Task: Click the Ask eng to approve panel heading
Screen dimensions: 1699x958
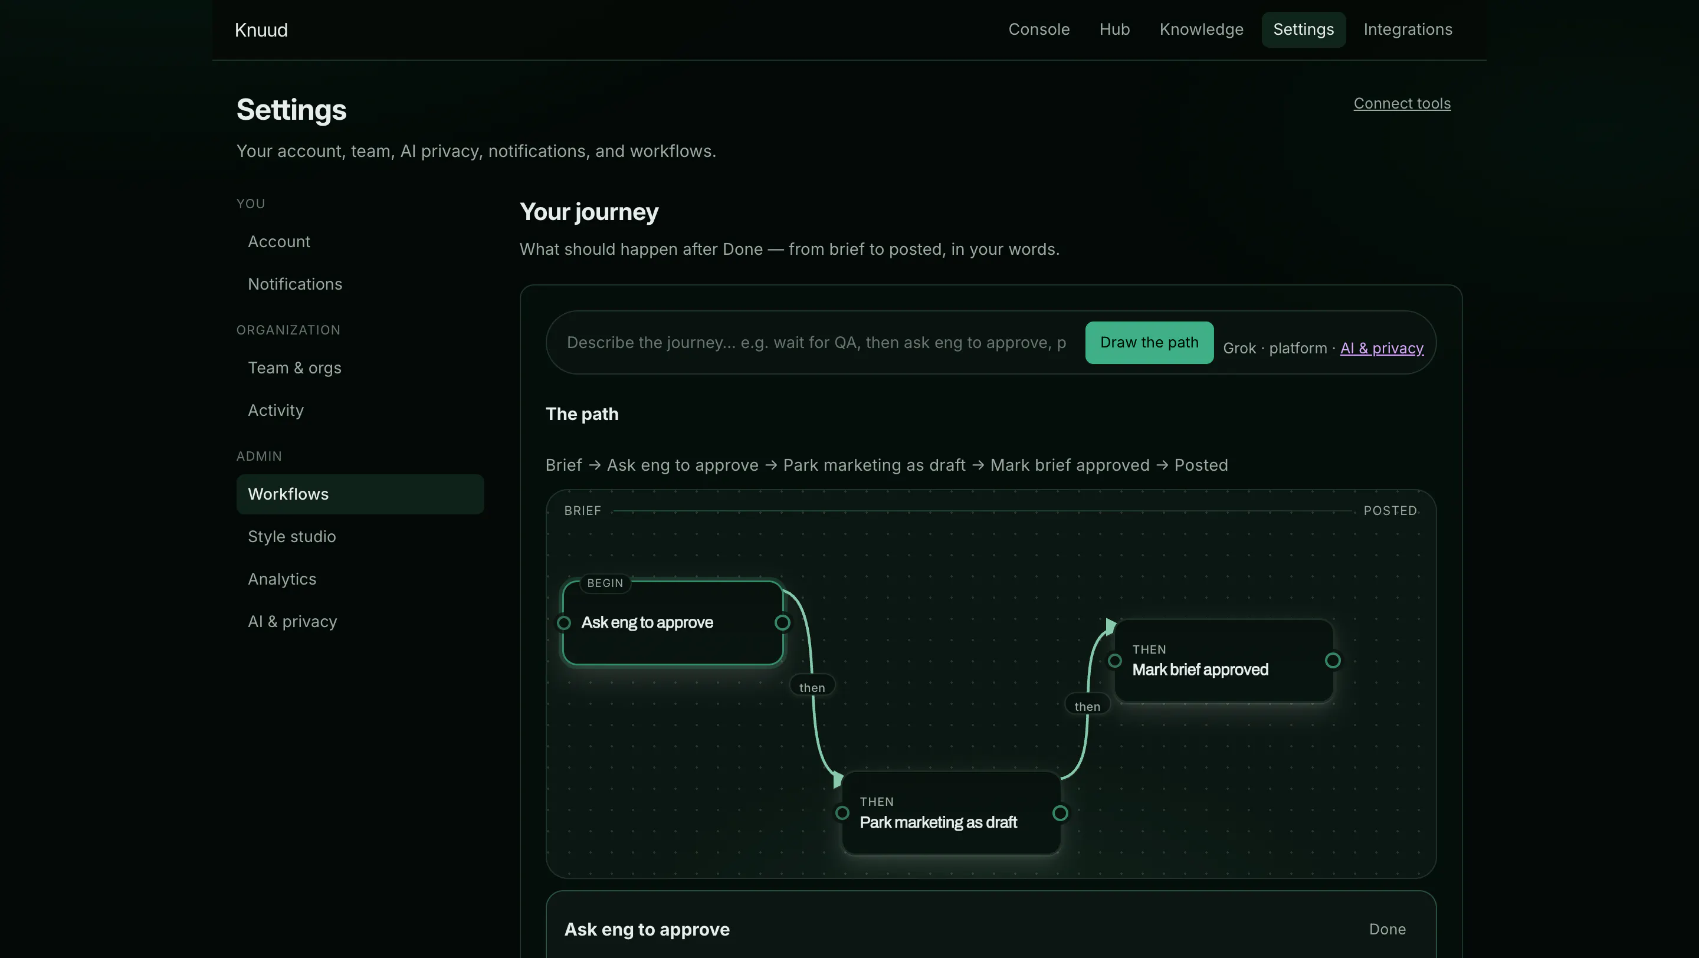Action: point(647,930)
